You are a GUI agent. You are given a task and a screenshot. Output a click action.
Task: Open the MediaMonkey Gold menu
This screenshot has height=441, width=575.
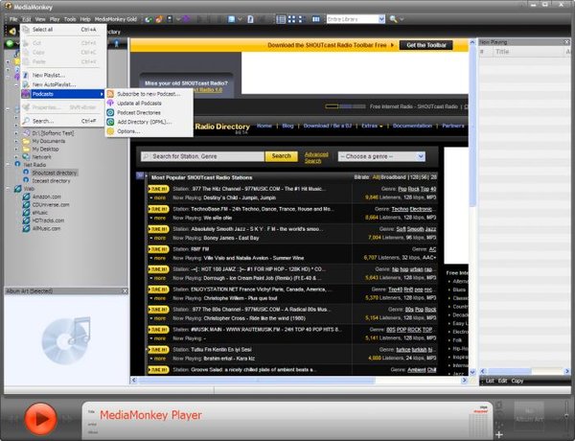[x=116, y=19]
